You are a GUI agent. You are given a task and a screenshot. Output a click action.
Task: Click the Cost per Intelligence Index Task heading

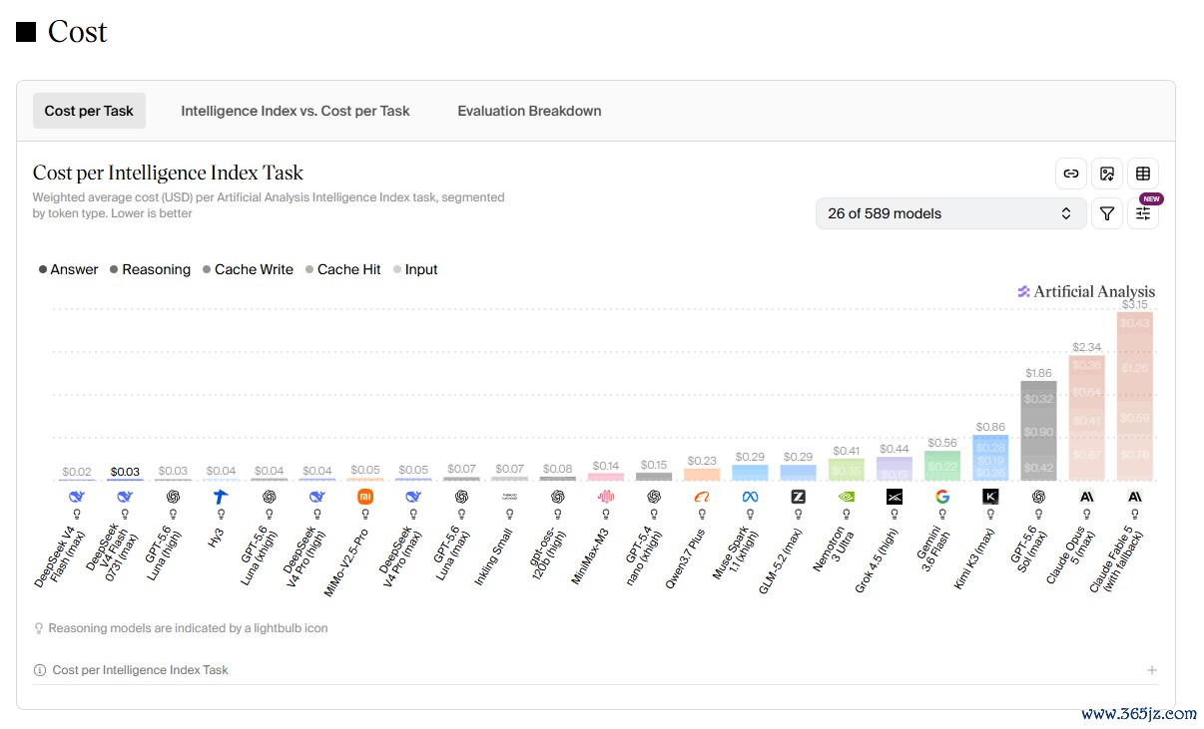[x=168, y=173]
